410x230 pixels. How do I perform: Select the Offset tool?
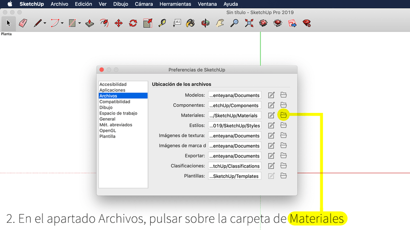pos(105,23)
